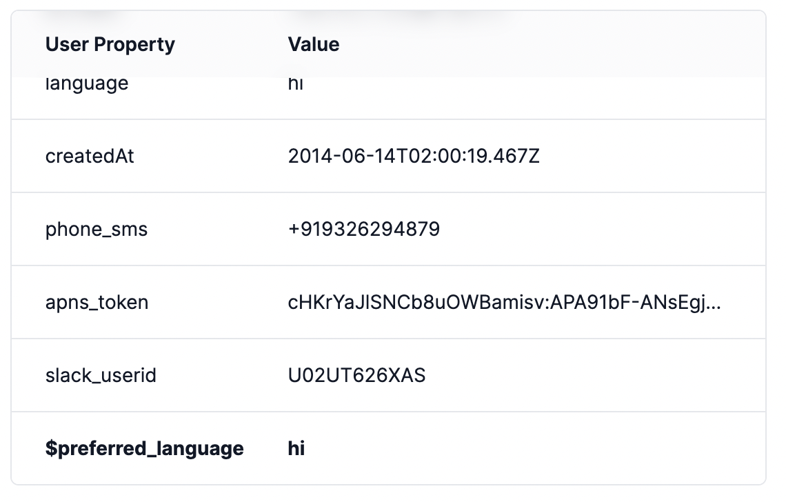Select the $preferred_language property label
This screenshot has width=786, height=502.
pyautogui.click(x=144, y=448)
